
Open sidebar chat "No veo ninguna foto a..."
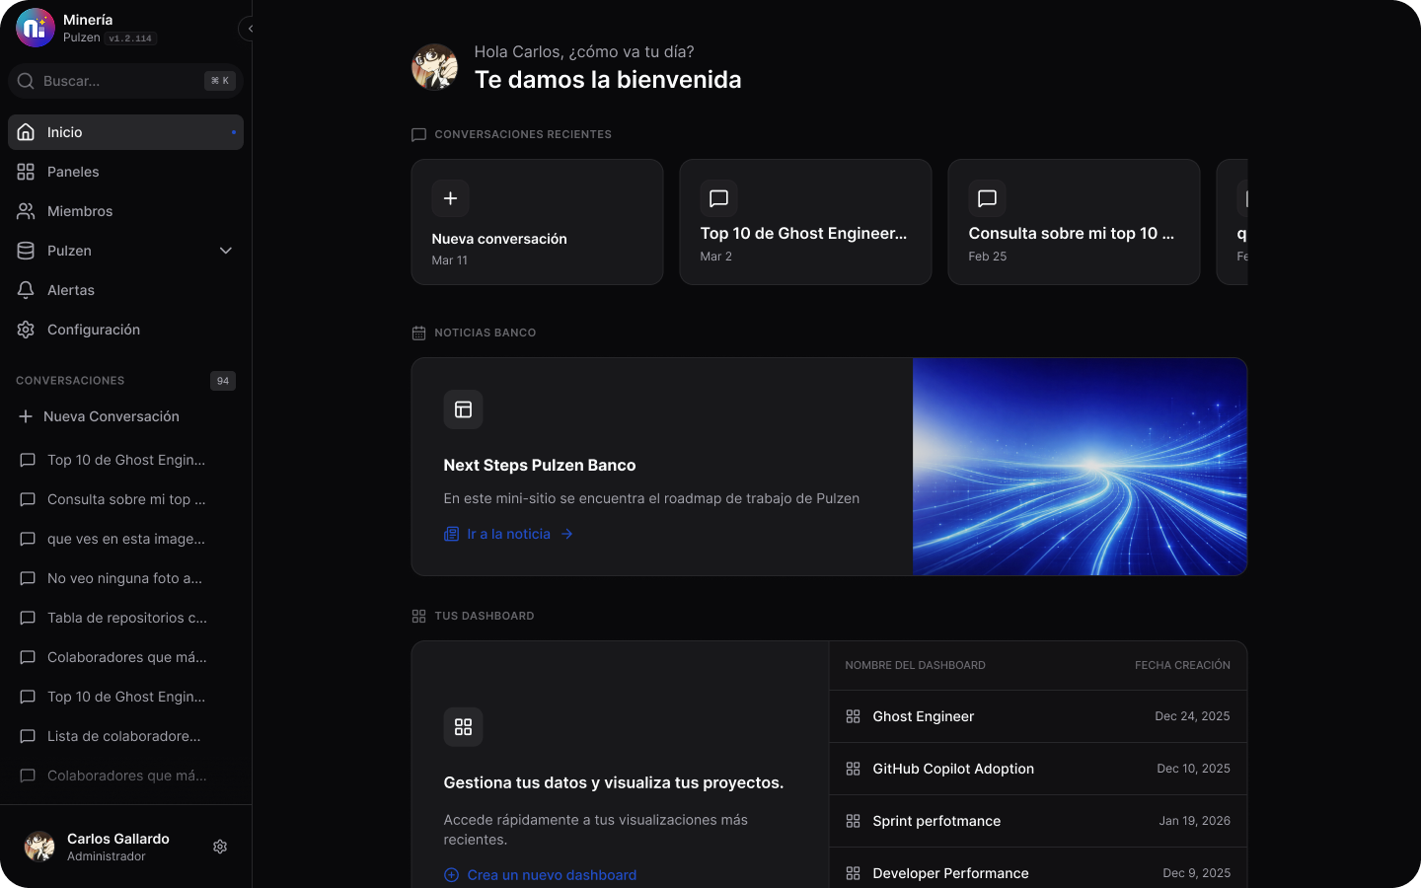pos(125,578)
